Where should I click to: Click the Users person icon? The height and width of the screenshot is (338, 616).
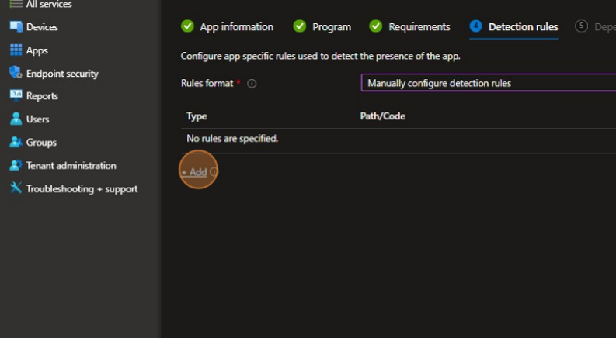coord(16,119)
